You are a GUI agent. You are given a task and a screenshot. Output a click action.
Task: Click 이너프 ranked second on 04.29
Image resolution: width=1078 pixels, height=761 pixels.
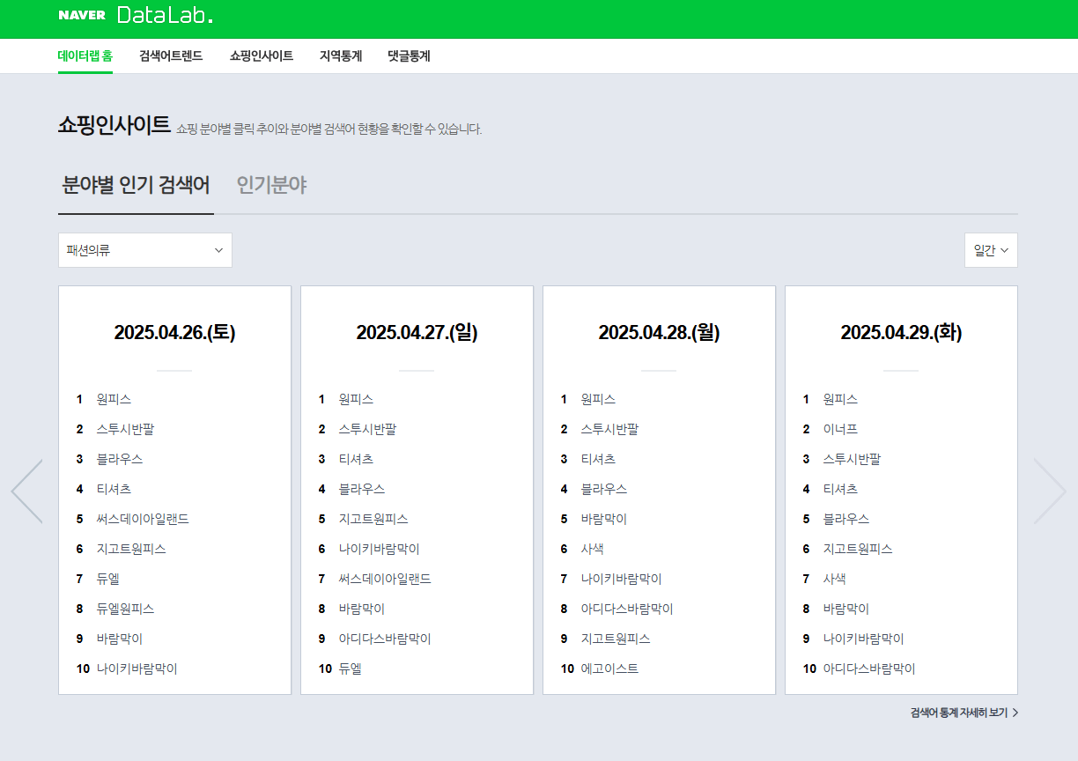[x=840, y=429]
